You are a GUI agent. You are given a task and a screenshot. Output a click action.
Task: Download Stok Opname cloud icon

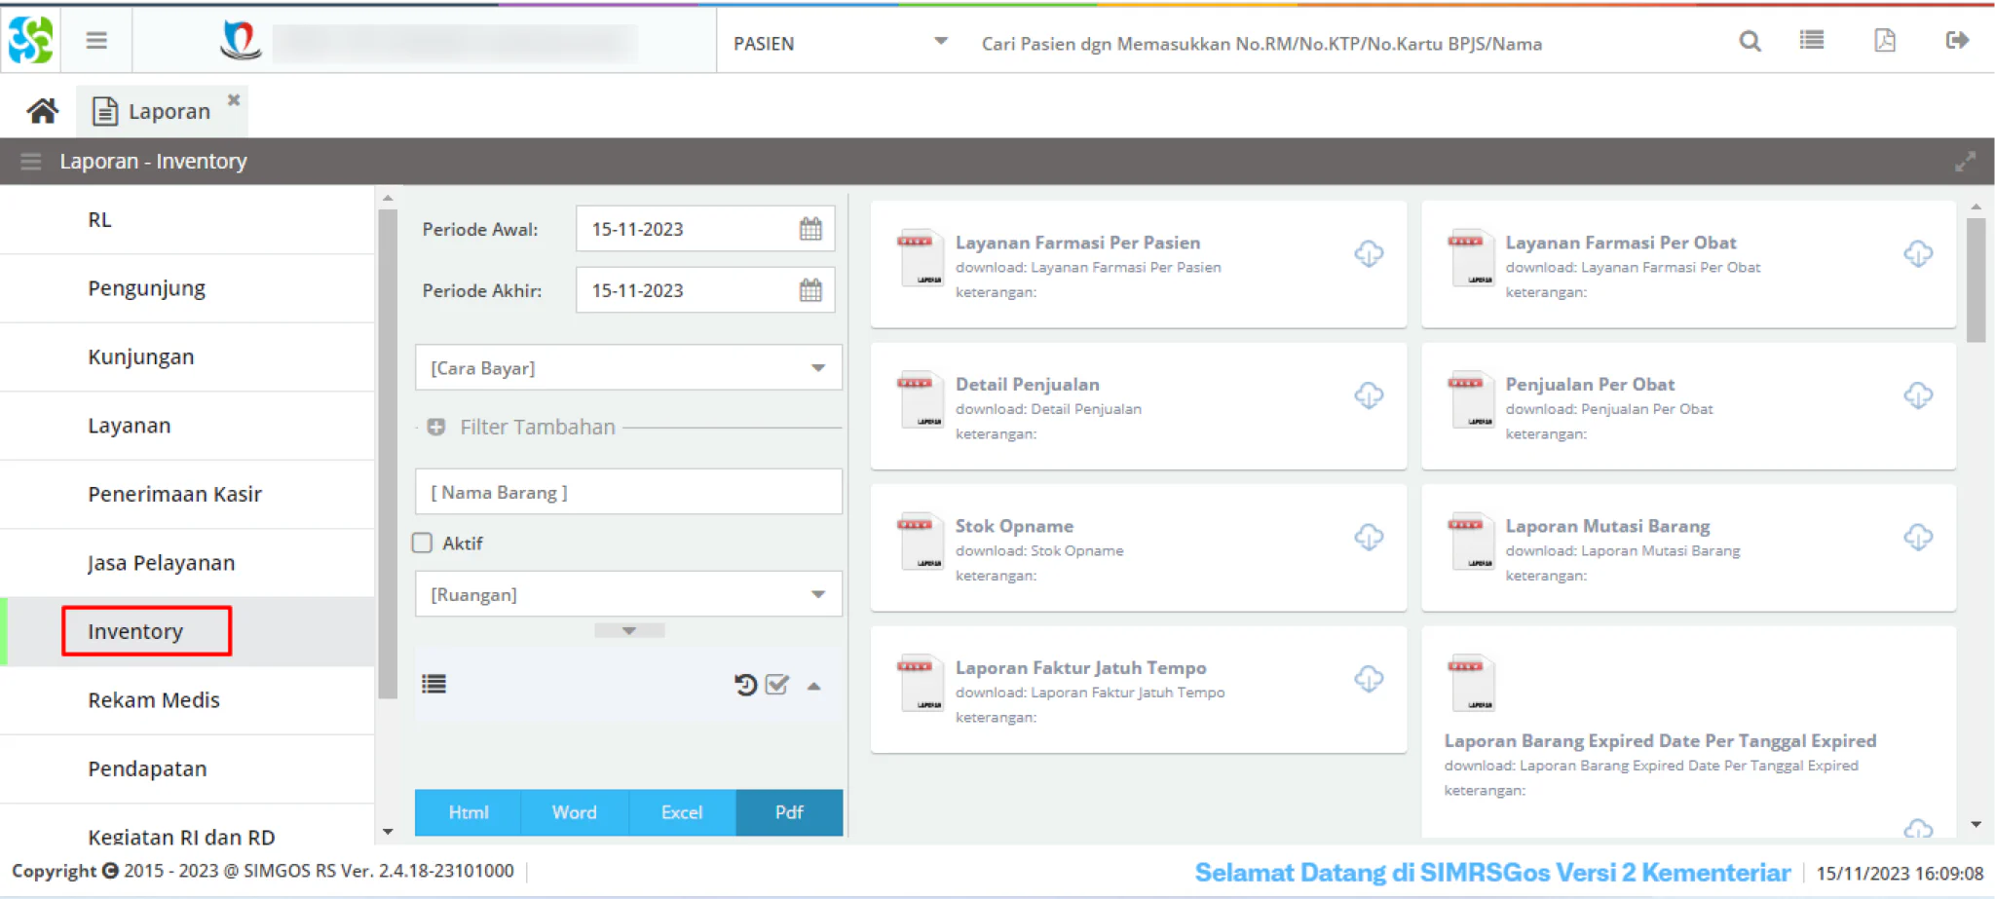click(1369, 538)
